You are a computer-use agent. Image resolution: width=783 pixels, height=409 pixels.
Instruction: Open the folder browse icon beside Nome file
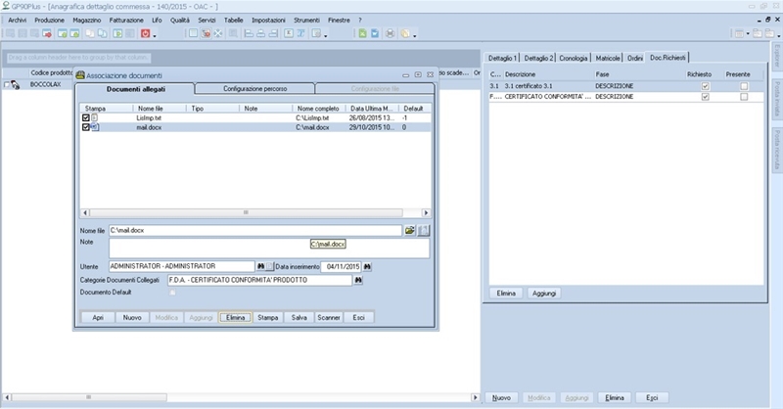pos(409,230)
